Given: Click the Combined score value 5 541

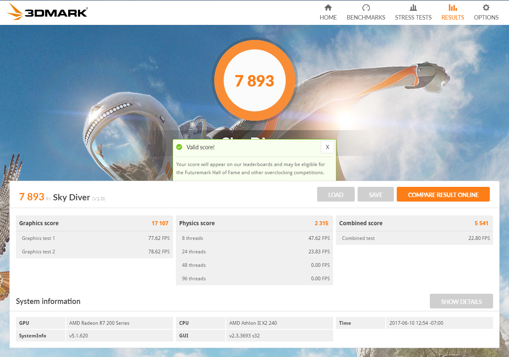Looking at the screenshot, I should 481,223.
